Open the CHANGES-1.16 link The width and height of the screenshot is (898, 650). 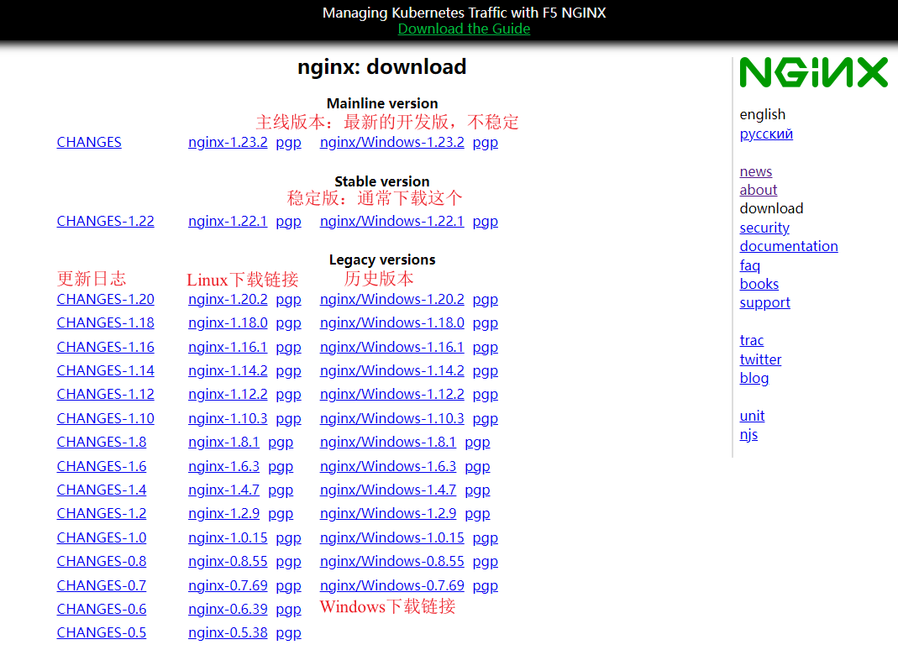pos(105,347)
